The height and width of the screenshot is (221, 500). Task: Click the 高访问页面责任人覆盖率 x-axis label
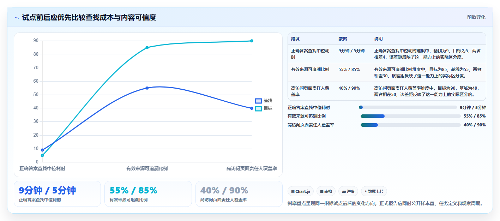pos(252,168)
